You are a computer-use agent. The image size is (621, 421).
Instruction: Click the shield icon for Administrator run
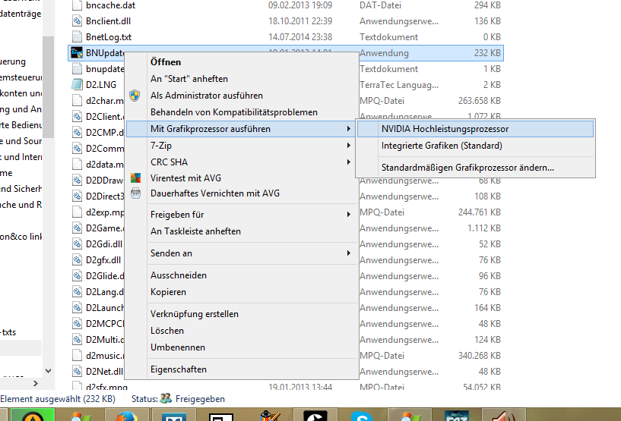[x=135, y=96]
